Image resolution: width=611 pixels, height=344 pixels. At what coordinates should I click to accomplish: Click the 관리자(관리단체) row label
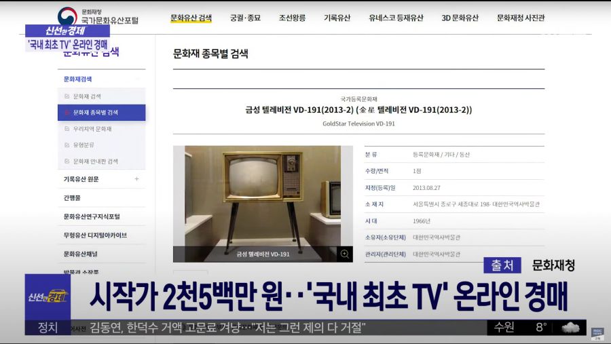click(x=386, y=254)
